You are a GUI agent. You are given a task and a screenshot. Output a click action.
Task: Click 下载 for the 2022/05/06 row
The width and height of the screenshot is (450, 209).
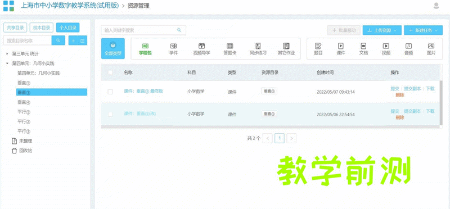coord(430,111)
